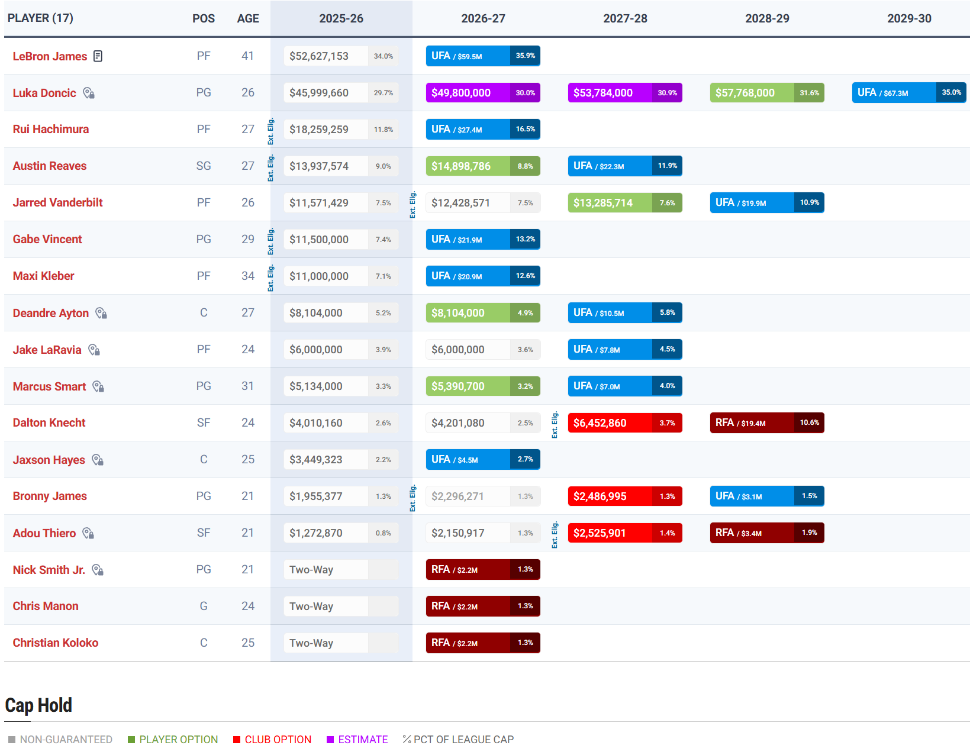Click Christian Koloko's RFA / $2.2M badge
970x755 pixels.
point(484,643)
